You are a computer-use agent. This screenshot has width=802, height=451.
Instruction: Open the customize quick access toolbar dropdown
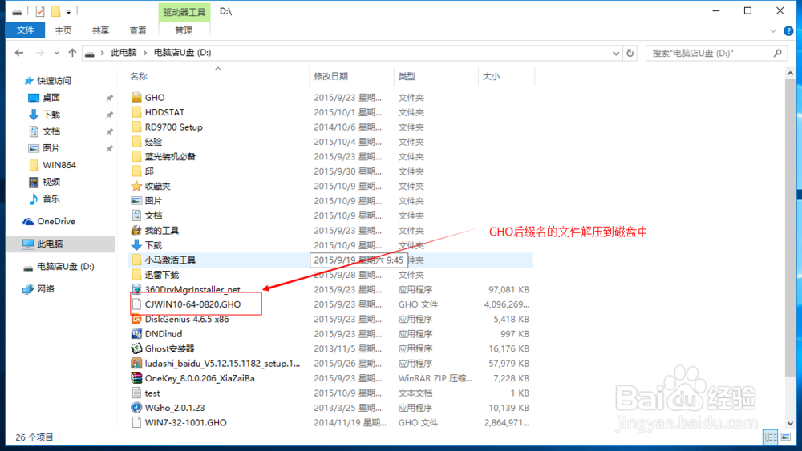click(68, 11)
